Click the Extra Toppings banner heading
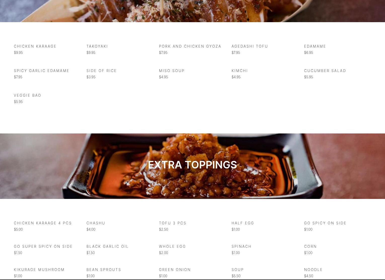Image resolution: width=385 pixels, height=280 pixels. 192,165
